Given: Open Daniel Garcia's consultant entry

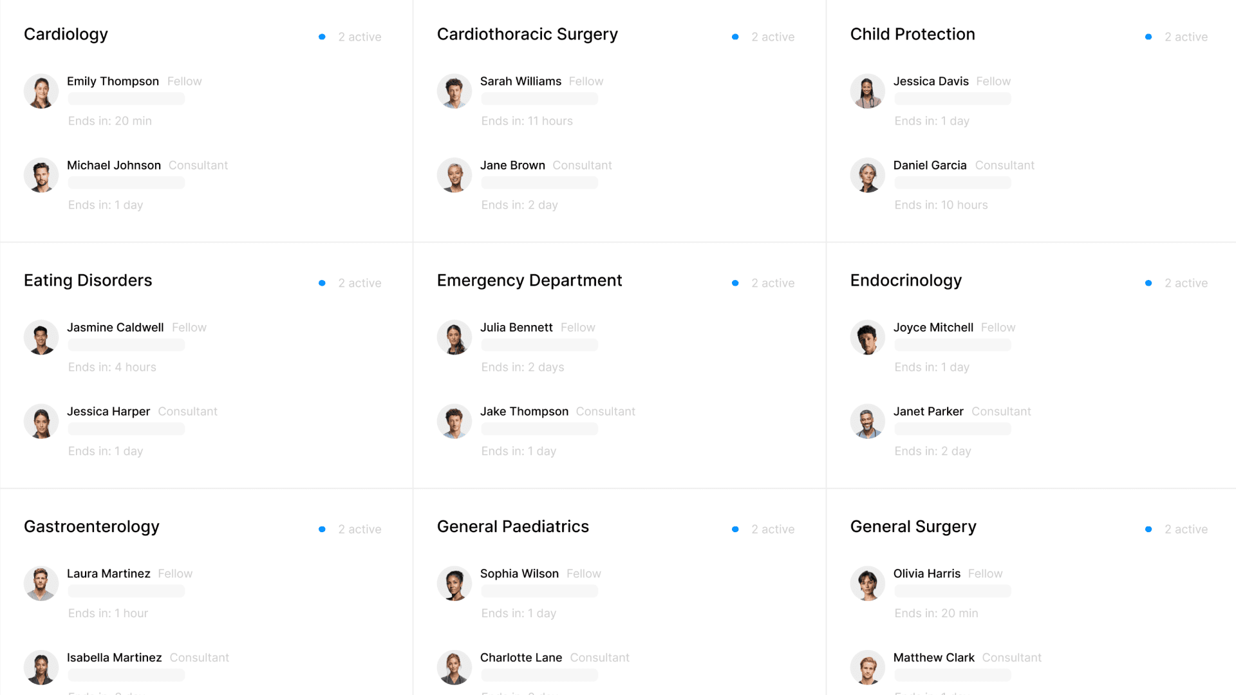Looking at the screenshot, I should click(930, 165).
